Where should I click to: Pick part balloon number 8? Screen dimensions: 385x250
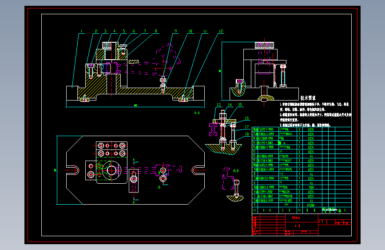click(x=156, y=31)
